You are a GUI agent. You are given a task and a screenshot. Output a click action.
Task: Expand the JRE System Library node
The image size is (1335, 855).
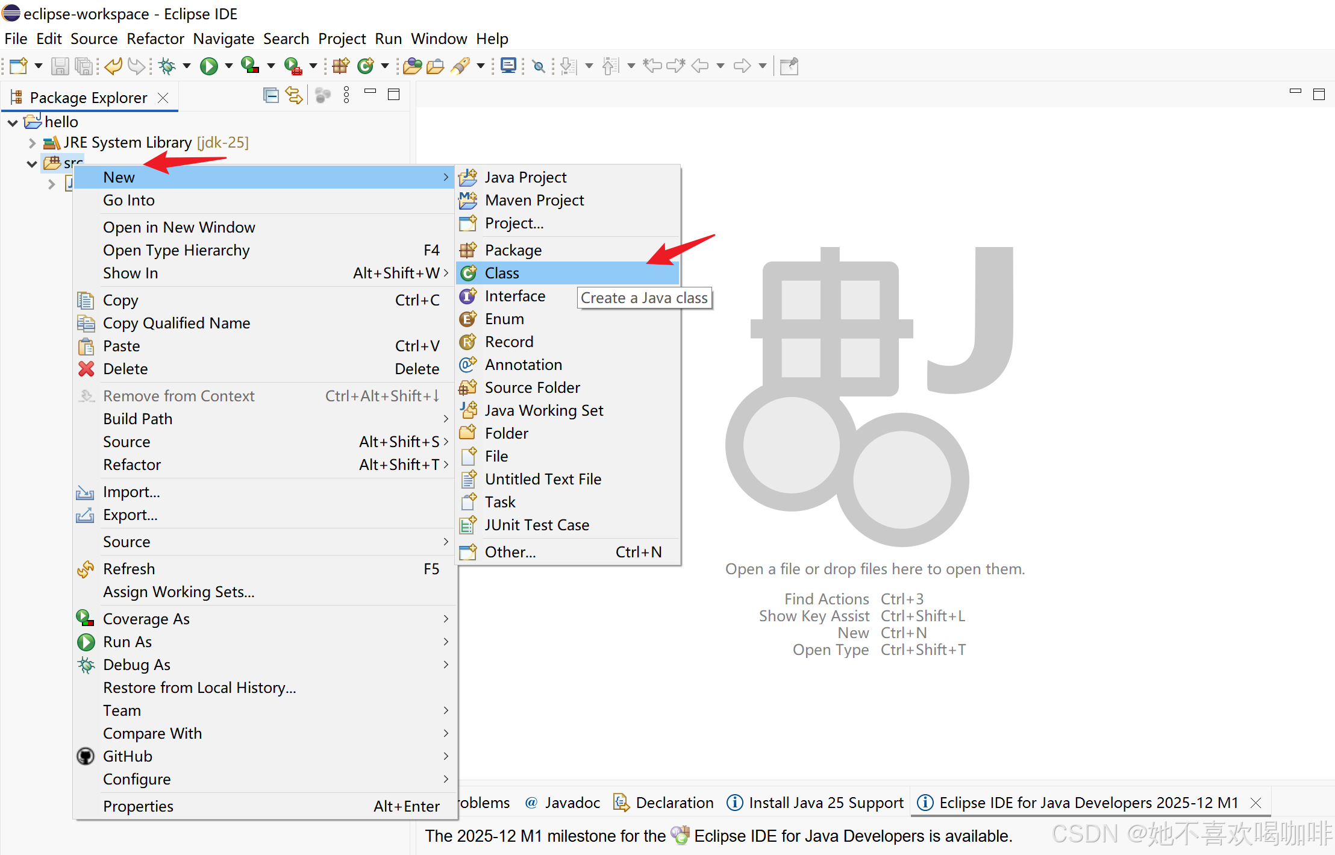(x=33, y=143)
